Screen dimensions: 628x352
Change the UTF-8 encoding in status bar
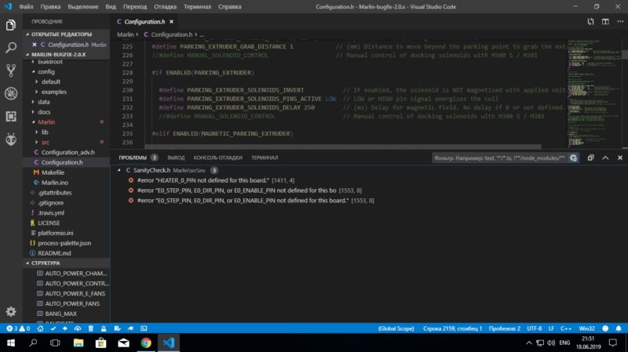[535, 328]
